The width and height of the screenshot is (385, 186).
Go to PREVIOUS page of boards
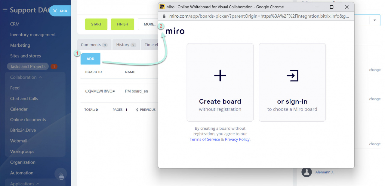[146, 110]
